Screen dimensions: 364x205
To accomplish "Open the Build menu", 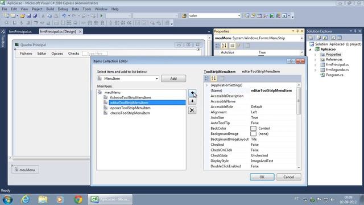I will pos(50,9).
